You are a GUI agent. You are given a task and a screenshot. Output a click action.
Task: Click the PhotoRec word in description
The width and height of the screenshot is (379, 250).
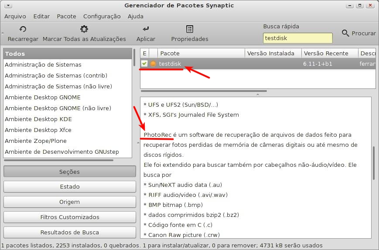pos(157,135)
